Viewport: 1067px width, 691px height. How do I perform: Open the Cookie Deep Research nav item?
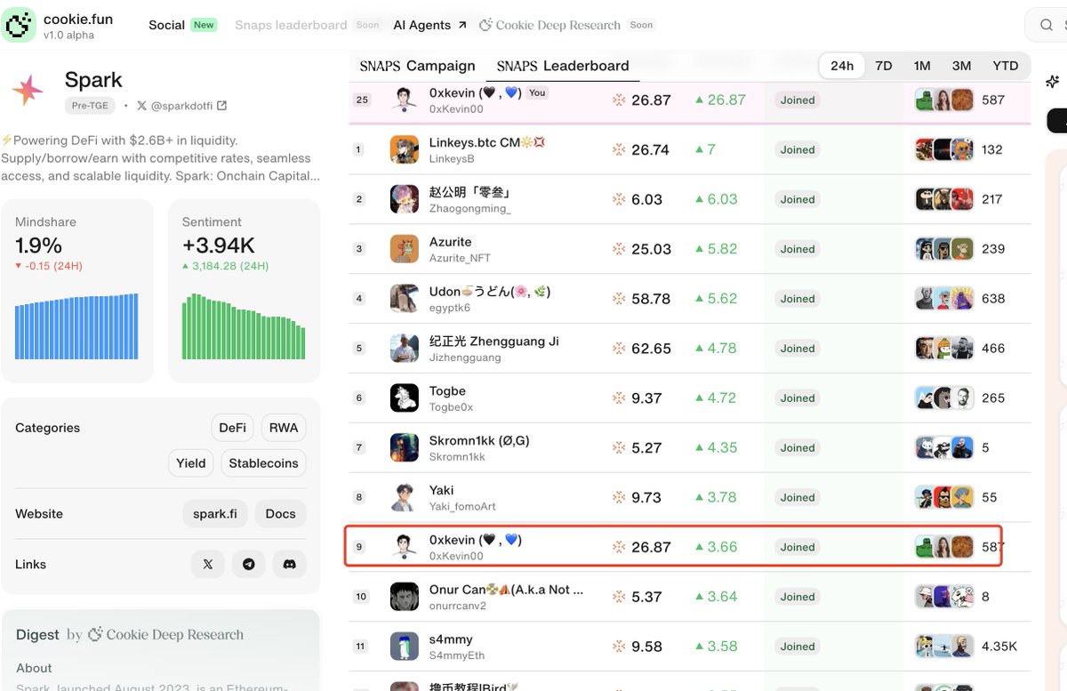(x=567, y=25)
